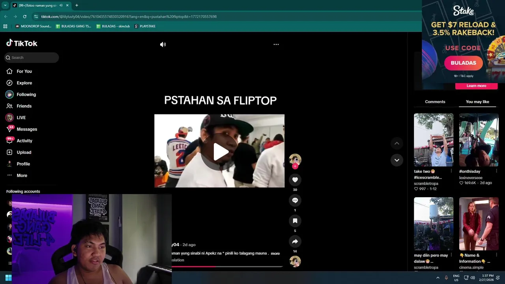The height and width of the screenshot is (284, 505).
Task: Go to Following feed
Action: 26,95
